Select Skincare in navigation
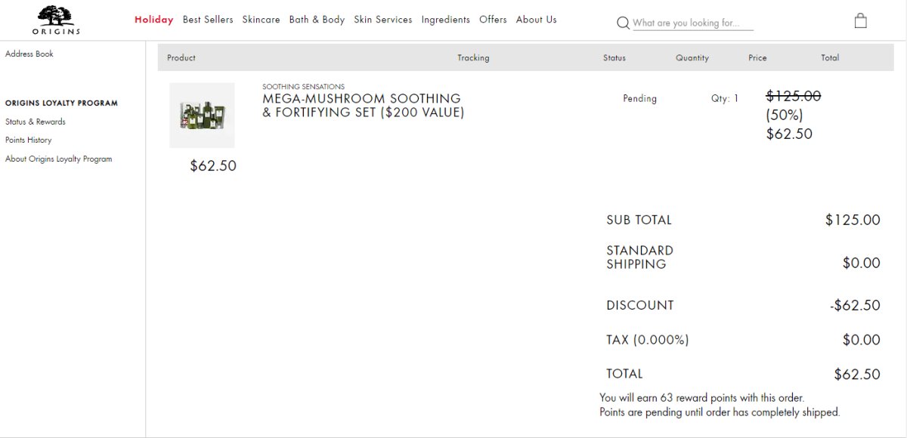907x438 pixels. (x=261, y=20)
